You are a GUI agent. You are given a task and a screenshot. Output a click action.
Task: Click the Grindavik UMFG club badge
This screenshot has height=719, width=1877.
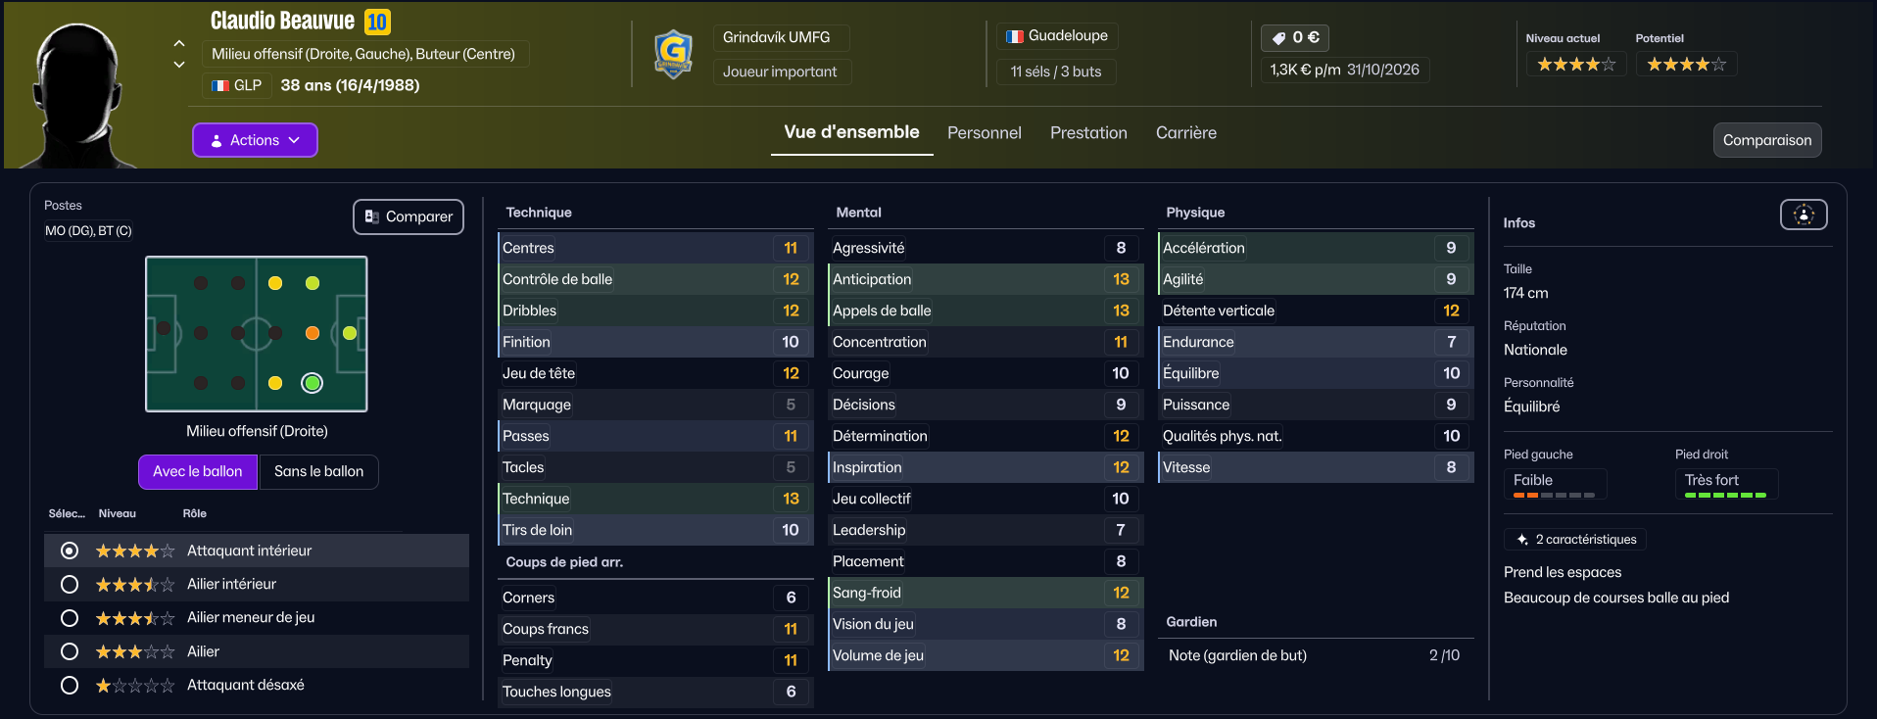(673, 55)
